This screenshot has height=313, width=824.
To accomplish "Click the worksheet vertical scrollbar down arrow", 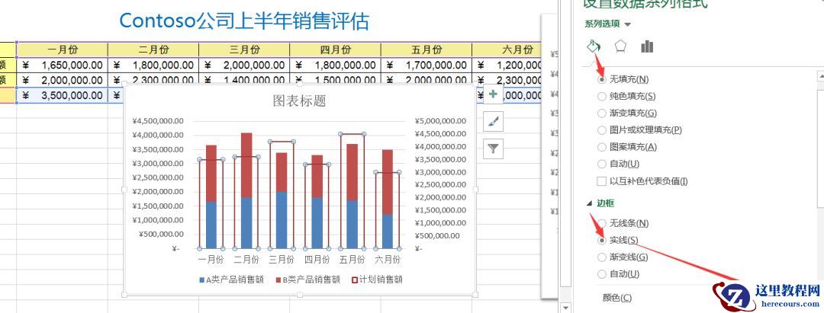I will (565, 307).
